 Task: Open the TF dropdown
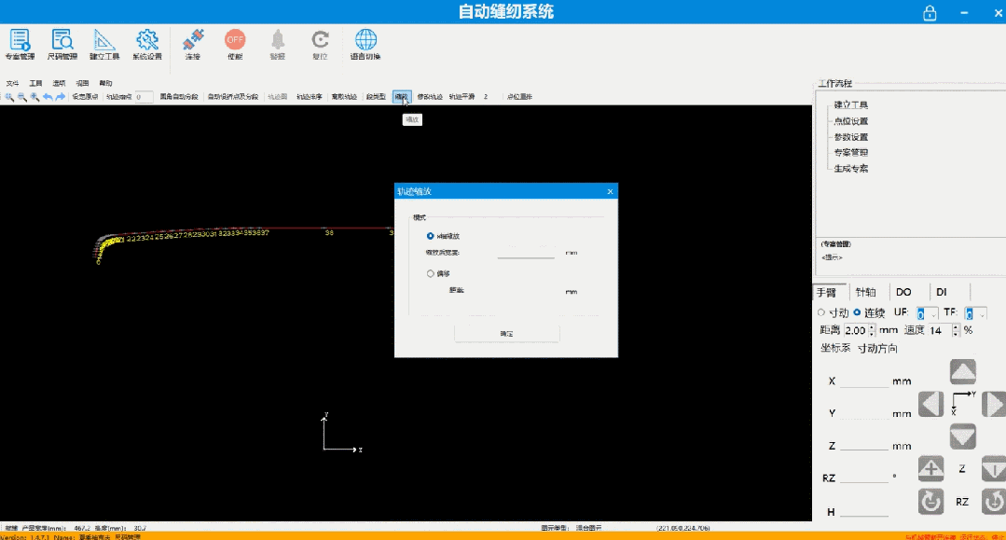[975, 313]
